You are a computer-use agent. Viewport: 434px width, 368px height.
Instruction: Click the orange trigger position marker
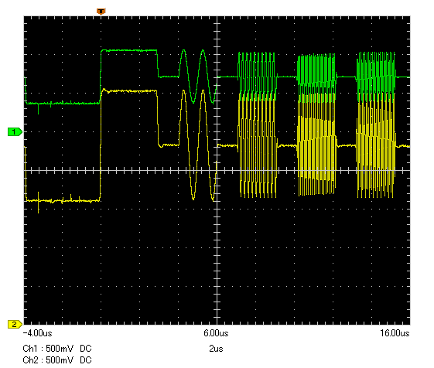coord(101,12)
